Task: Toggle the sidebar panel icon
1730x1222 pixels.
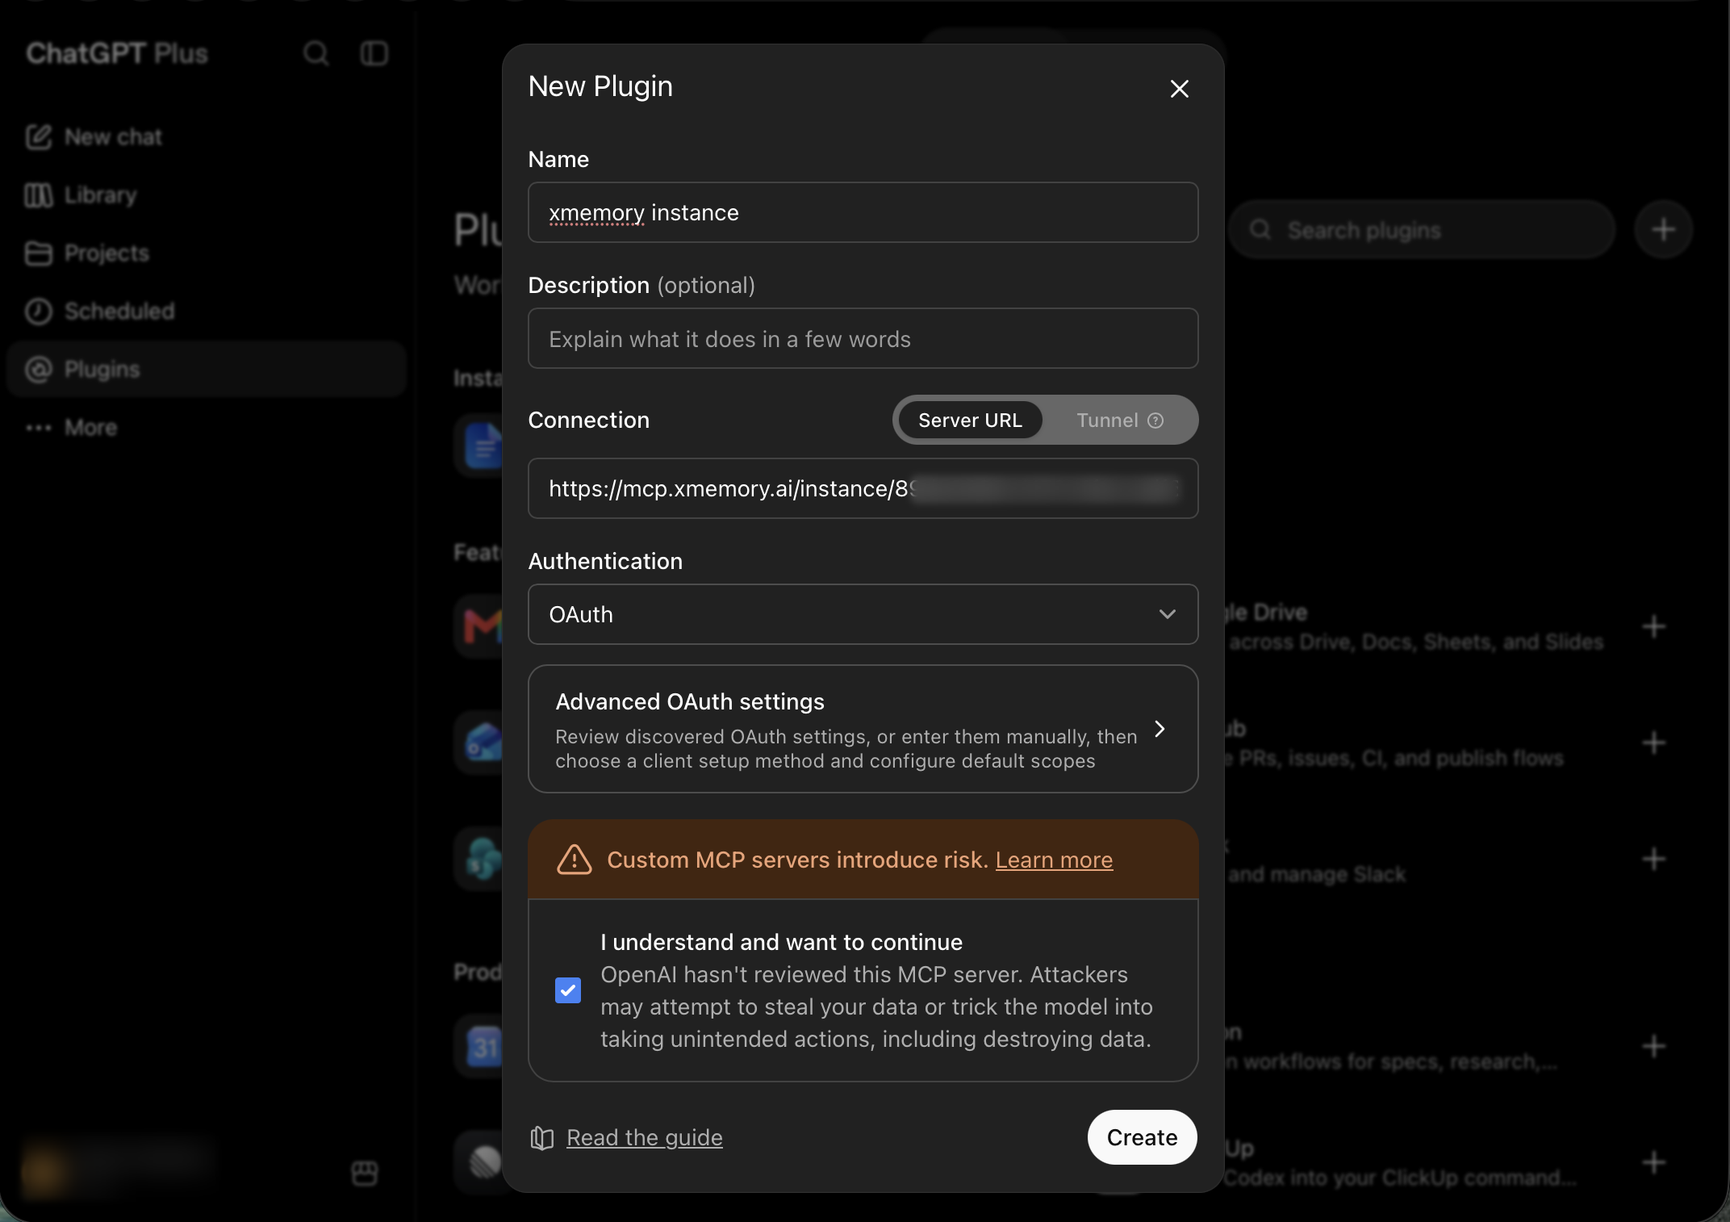Action: 374,53
